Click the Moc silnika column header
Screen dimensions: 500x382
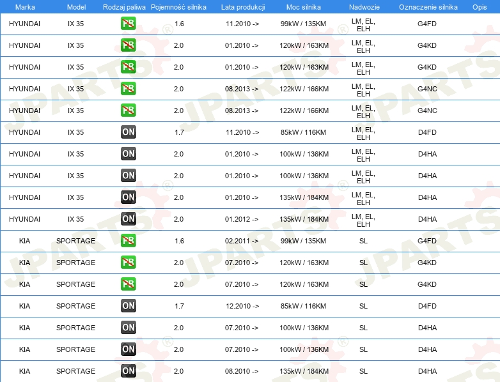(x=304, y=6)
